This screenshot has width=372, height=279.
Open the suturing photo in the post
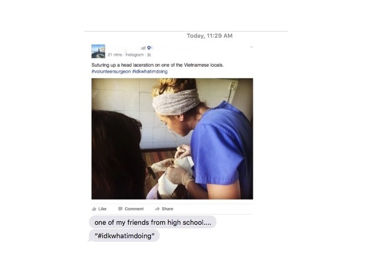pos(172,139)
